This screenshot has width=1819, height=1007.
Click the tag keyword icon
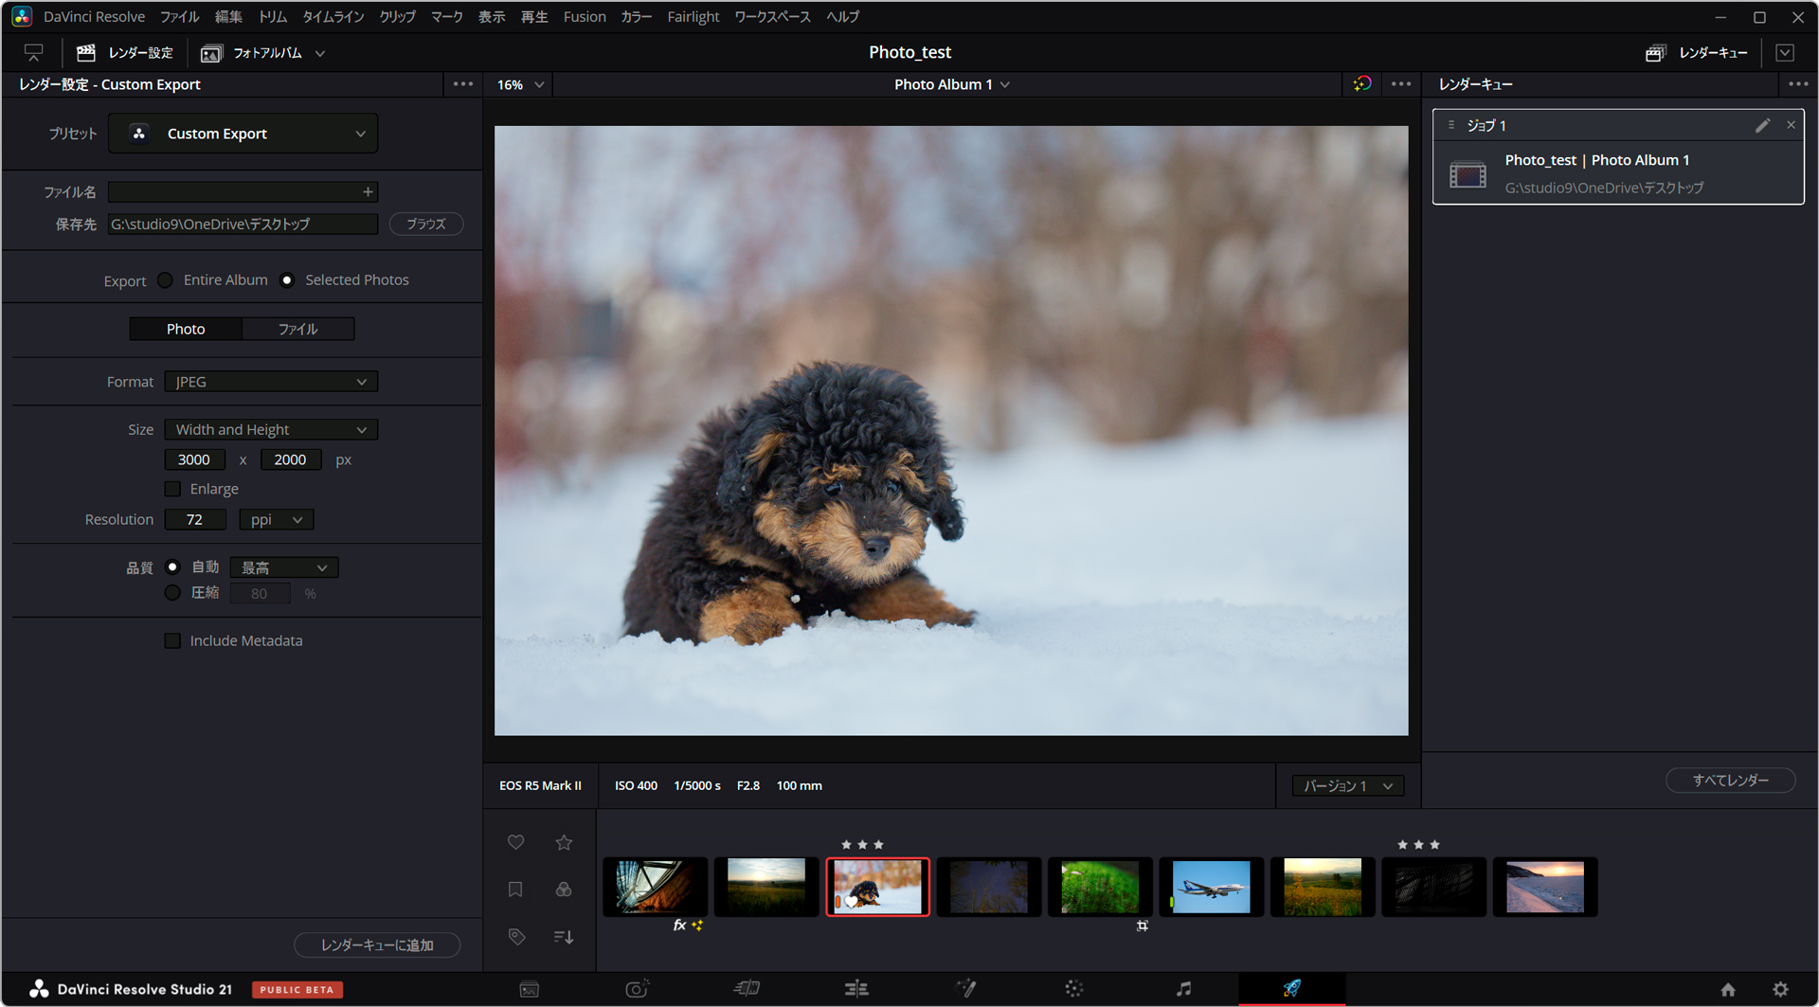pyautogui.click(x=516, y=937)
